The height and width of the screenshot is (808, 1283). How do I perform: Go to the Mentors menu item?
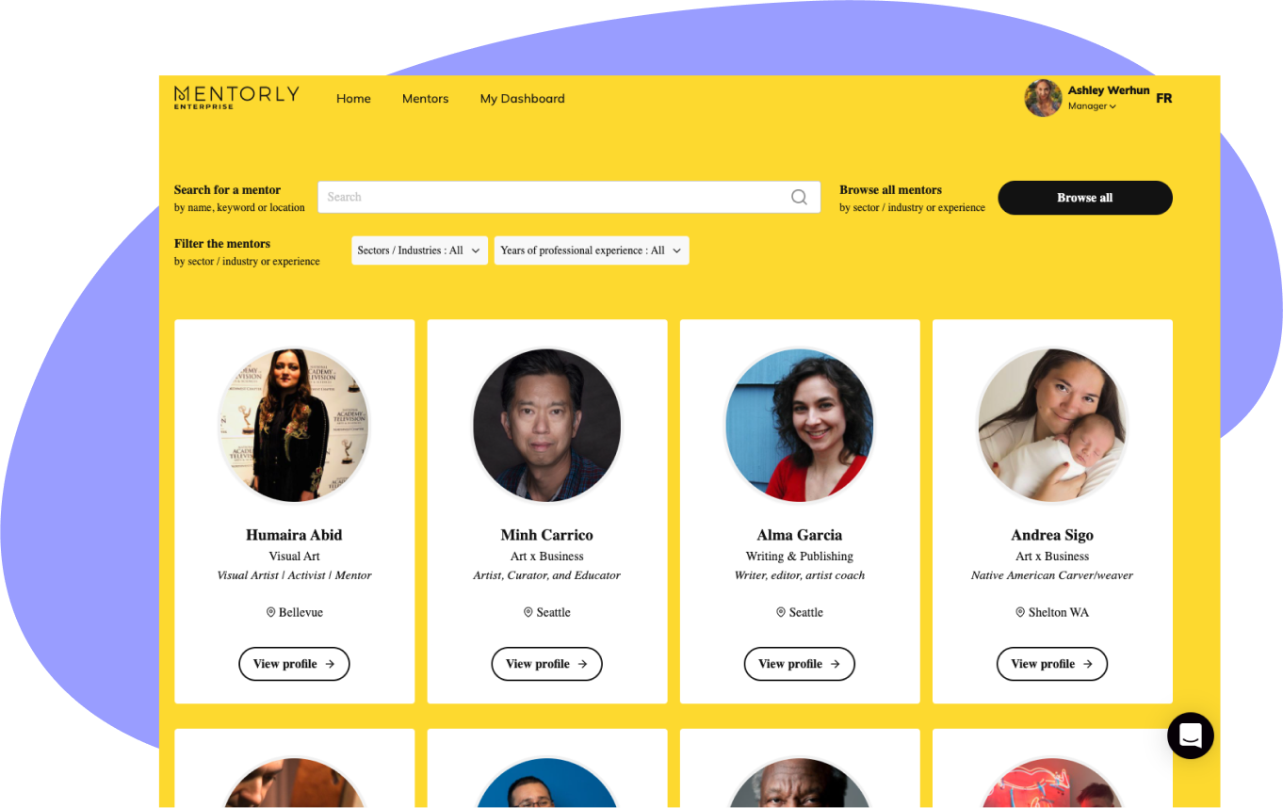(425, 99)
